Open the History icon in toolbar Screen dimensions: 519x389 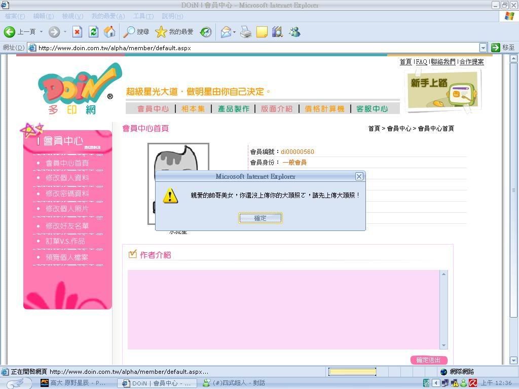(206, 32)
